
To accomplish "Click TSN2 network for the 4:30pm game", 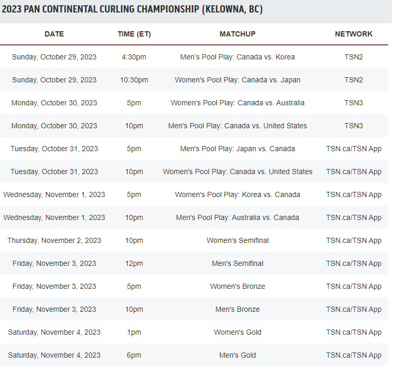I will [x=353, y=57].
